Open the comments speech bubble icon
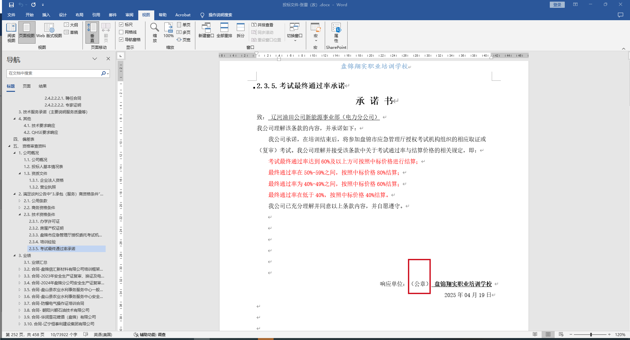The height and width of the screenshot is (340, 630). tap(620, 15)
